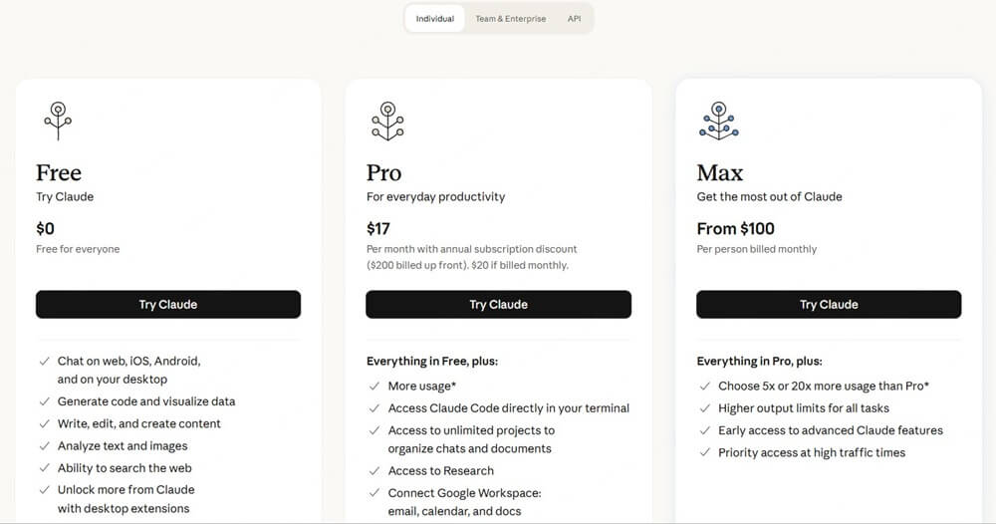Click the "Pro" plan heading
This screenshot has width=996, height=524.
384,173
